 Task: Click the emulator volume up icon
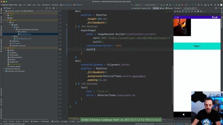click(178, 11)
